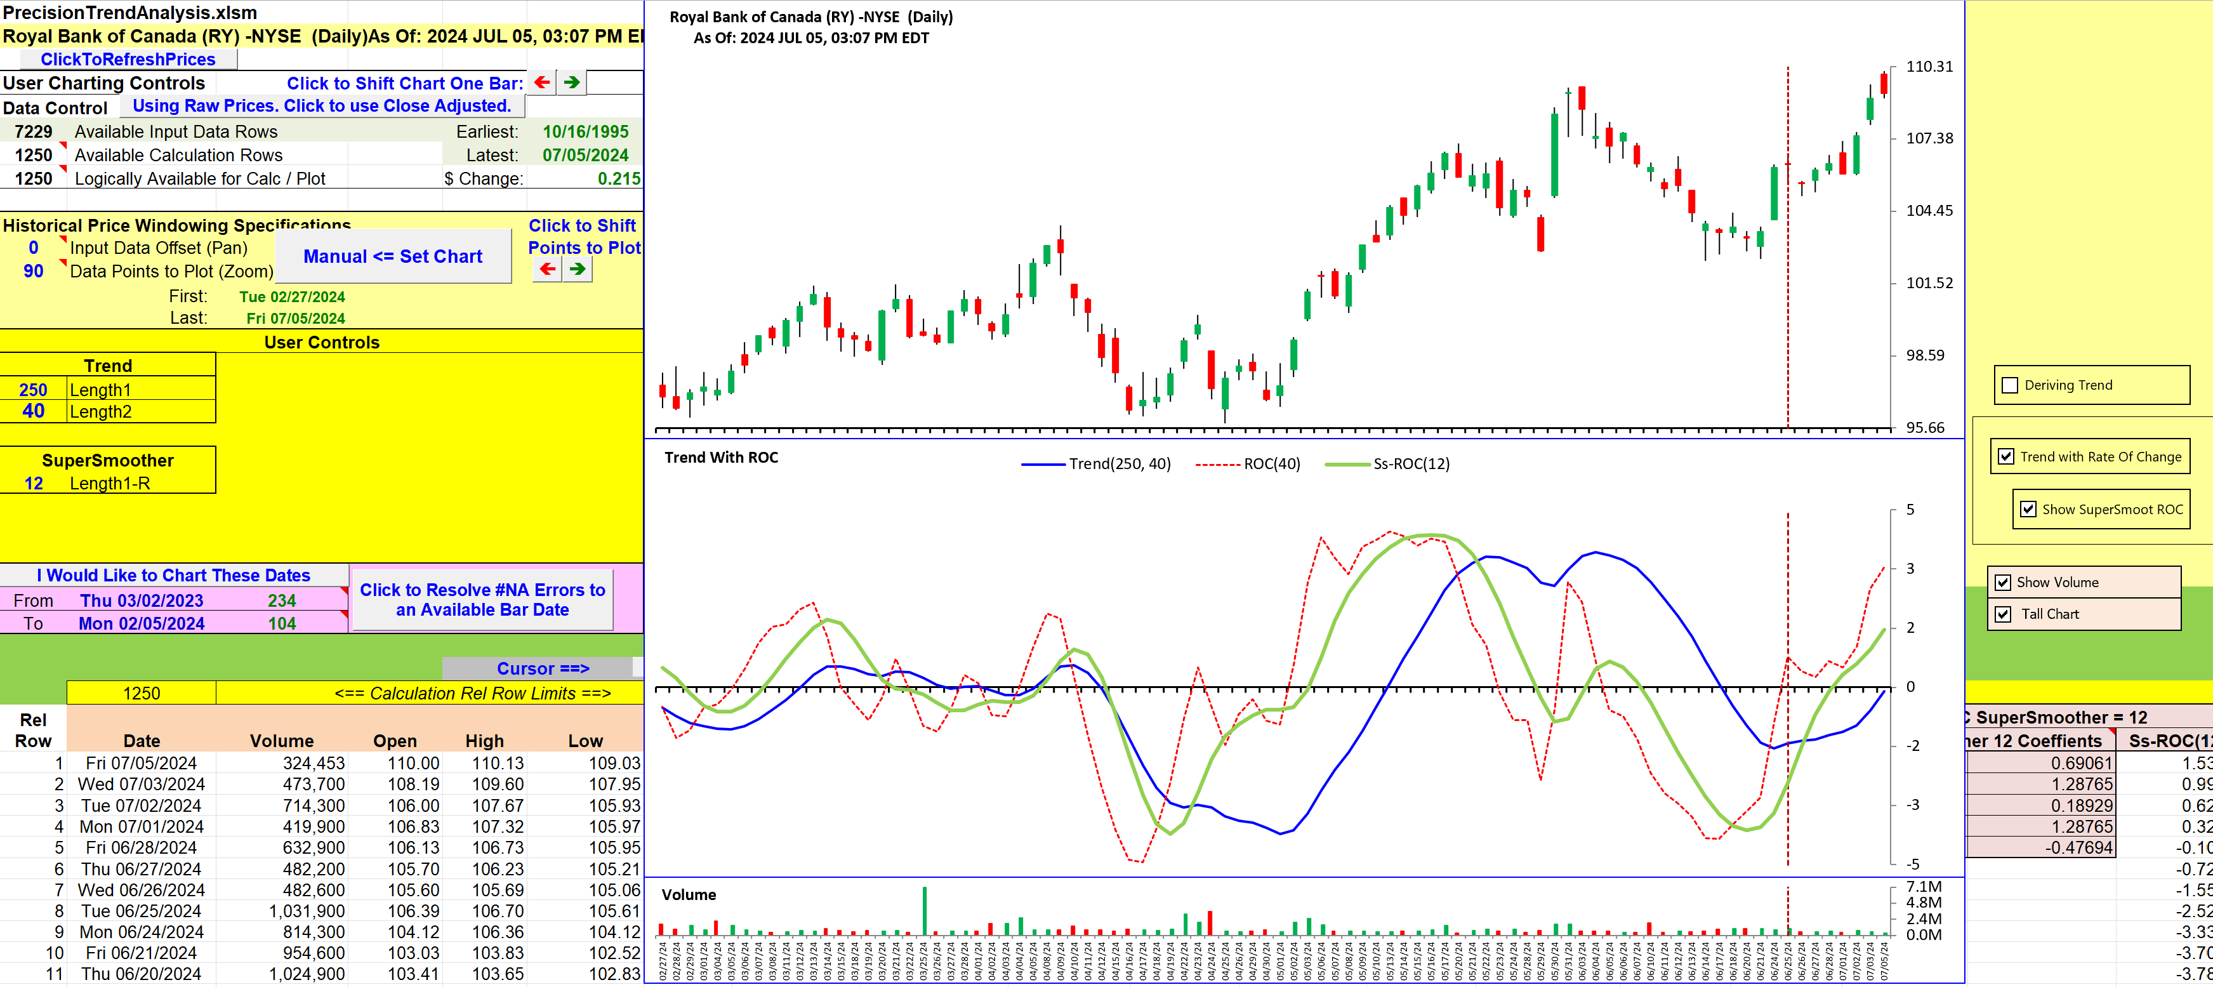Select the To date Mon 02/05/2024 cell

[142, 623]
